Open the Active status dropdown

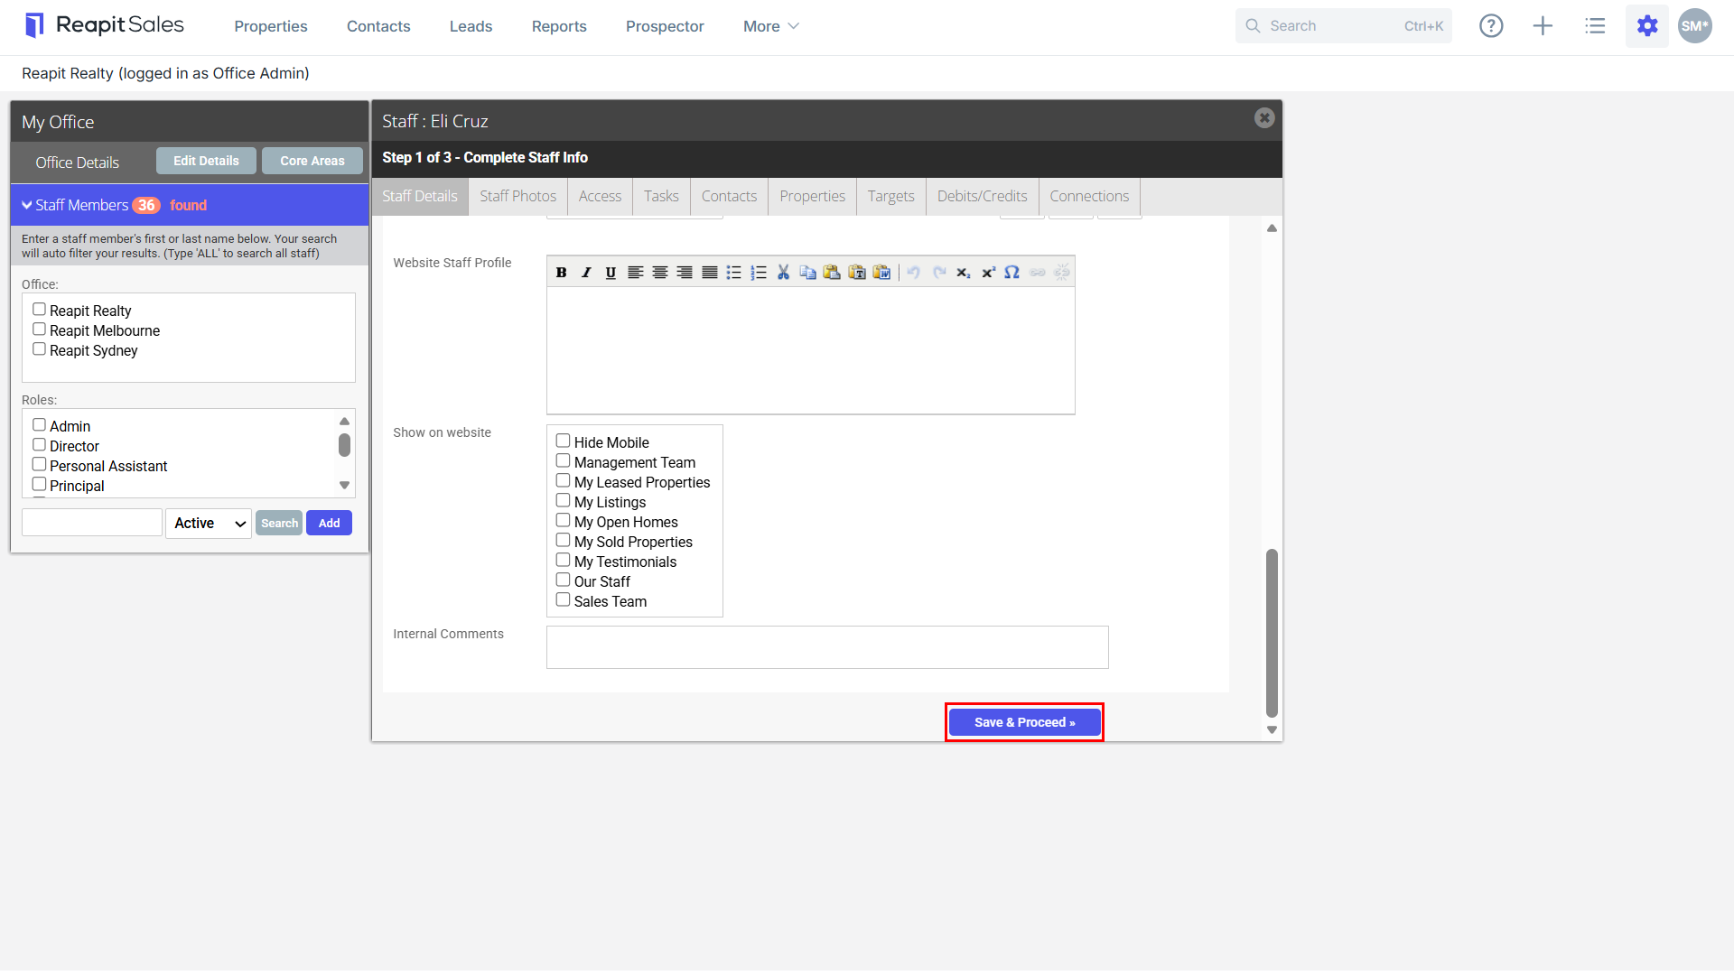[209, 524]
